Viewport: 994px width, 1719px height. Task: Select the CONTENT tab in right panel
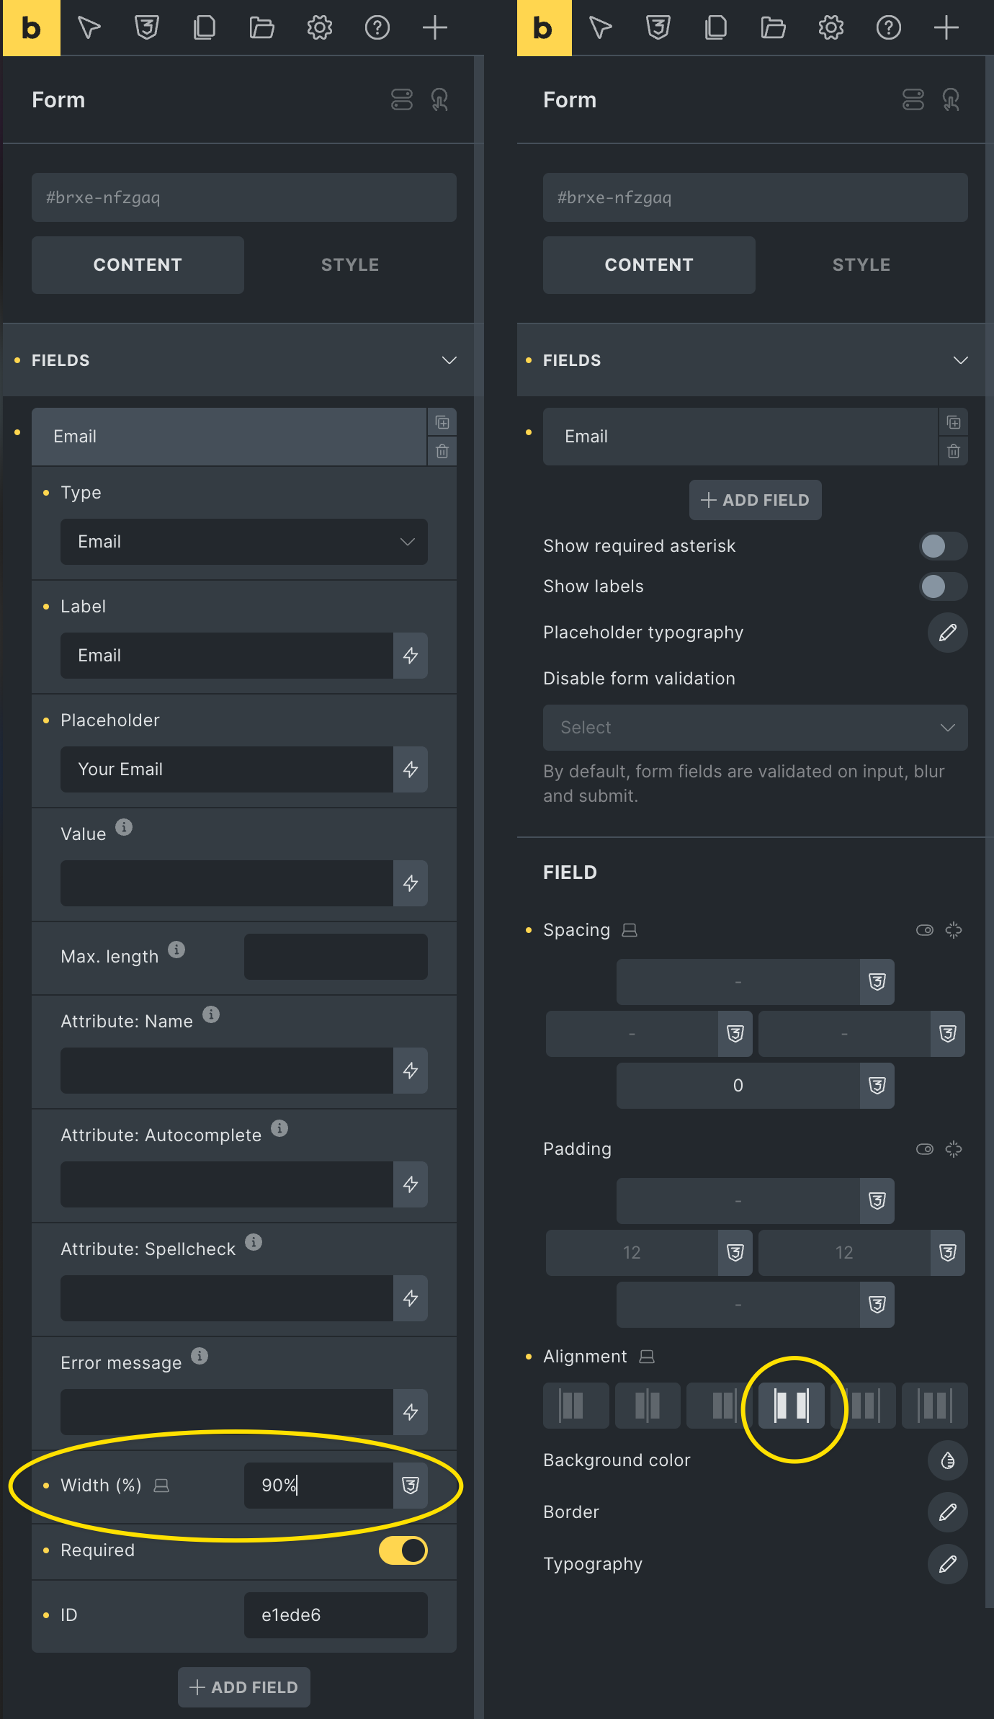point(649,265)
